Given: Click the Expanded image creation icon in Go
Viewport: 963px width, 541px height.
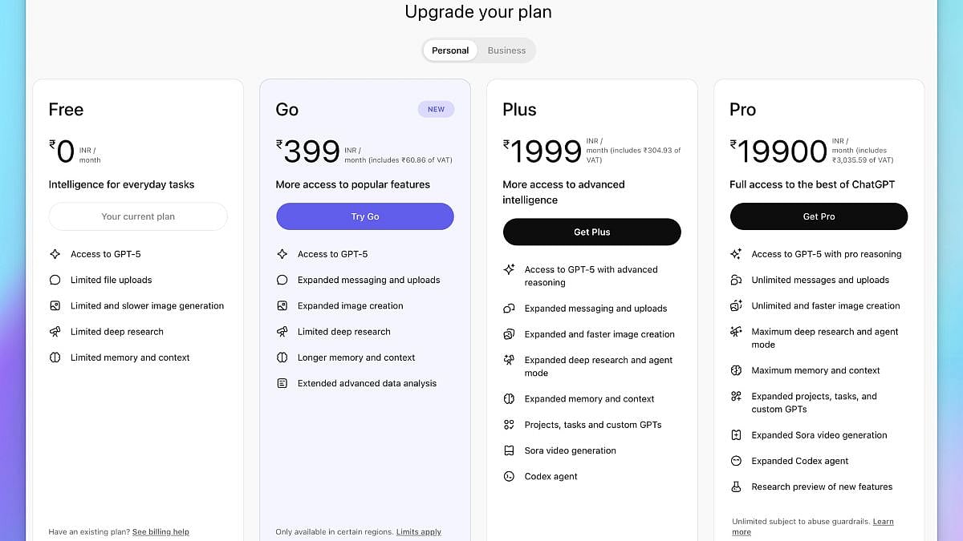Looking at the screenshot, I should point(282,305).
